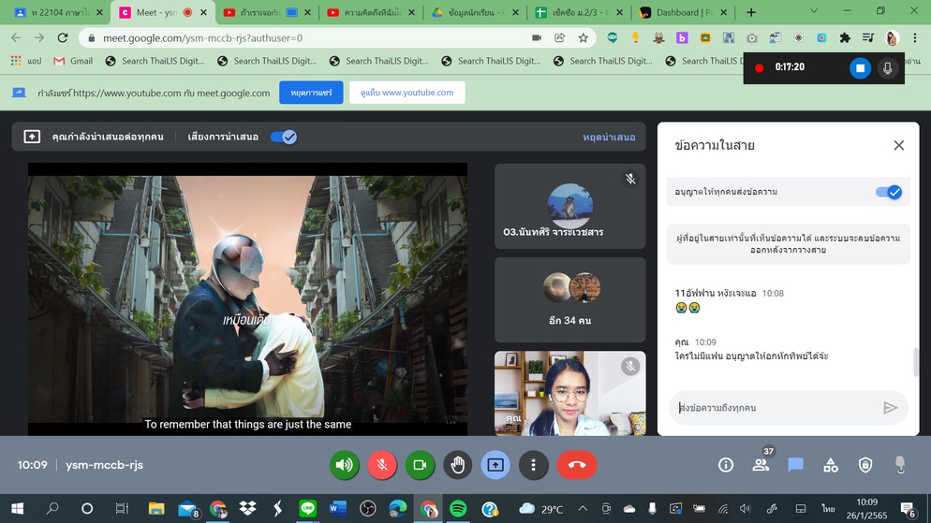Click view tab www.youtube.com button
Viewport: 931px width, 523px height.
406,93
